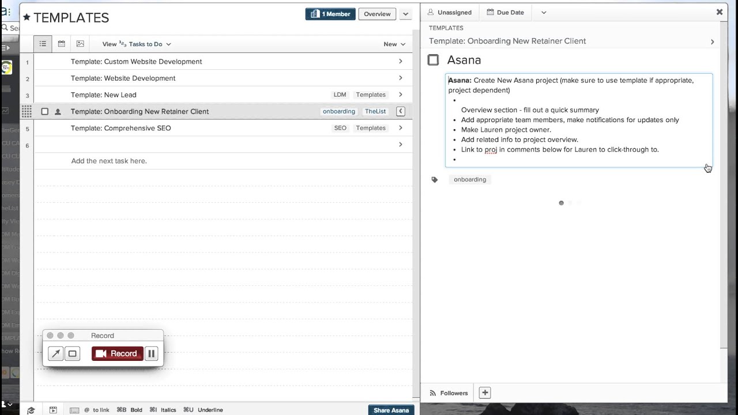
Task: Click the TEMPLATES project breadcrumb link
Action: (x=446, y=28)
